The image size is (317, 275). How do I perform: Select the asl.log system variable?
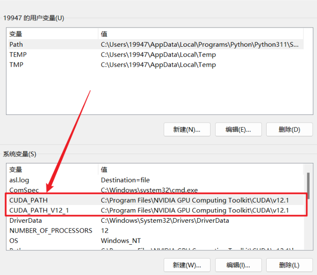[x=155, y=180]
